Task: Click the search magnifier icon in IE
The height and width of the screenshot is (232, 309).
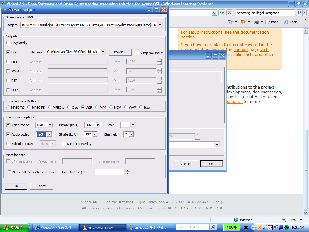Action: point(299,13)
